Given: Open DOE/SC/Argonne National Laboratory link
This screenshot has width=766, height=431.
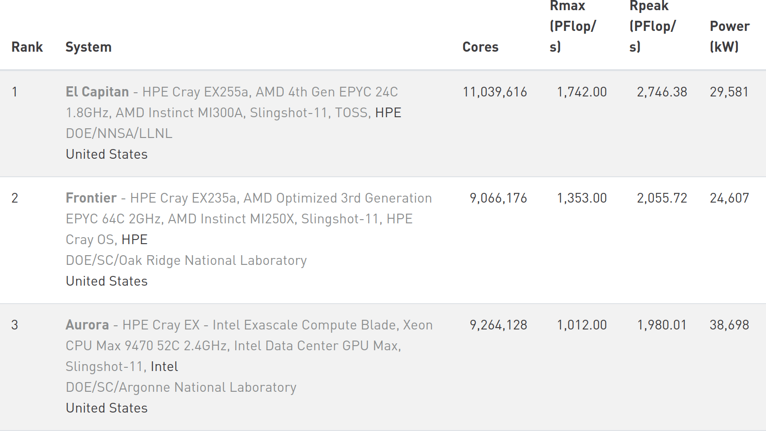Looking at the screenshot, I should 181,387.
